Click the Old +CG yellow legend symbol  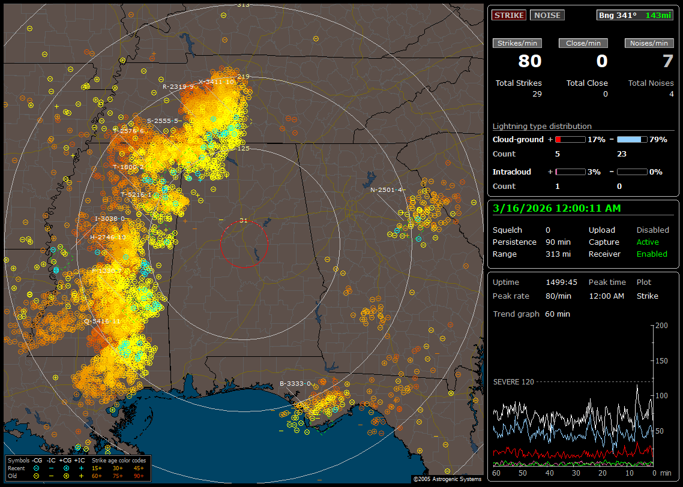click(66, 475)
